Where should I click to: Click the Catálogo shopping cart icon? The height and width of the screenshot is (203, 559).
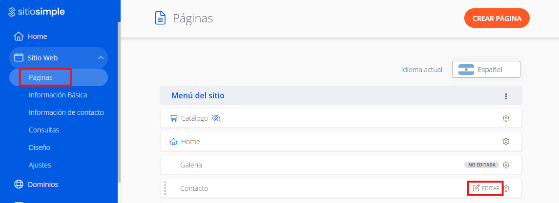pyautogui.click(x=173, y=118)
